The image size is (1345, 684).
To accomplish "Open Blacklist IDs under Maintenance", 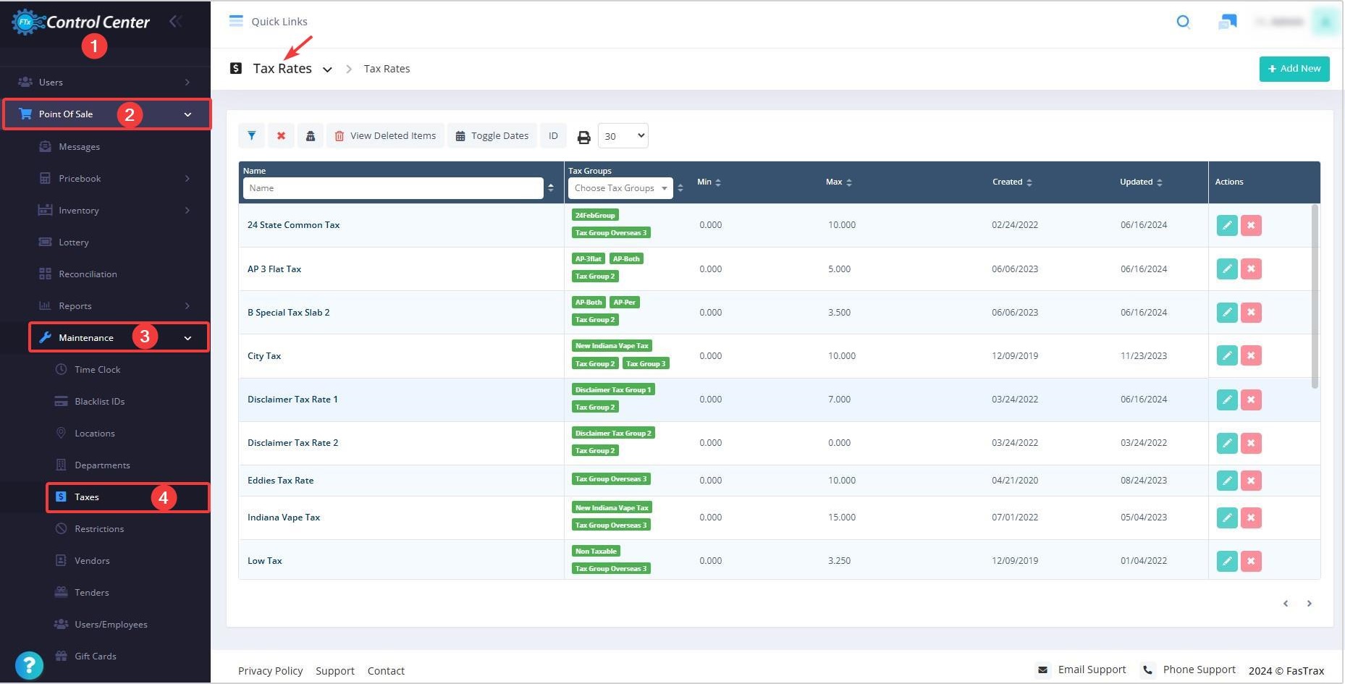I will tap(99, 401).
